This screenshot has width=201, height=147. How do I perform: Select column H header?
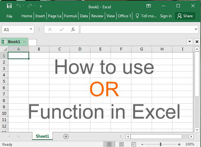(162, 49)
